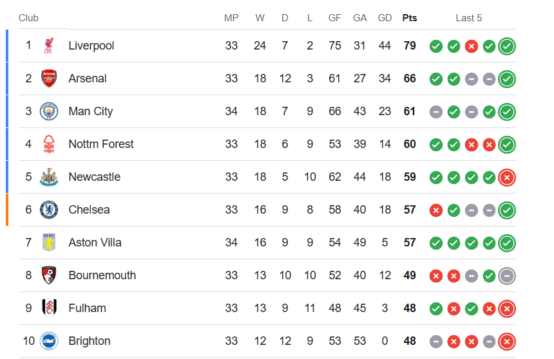Click the Arsenal club crest
Viewport: 554px width, 359px height.
tap(49, 78)
